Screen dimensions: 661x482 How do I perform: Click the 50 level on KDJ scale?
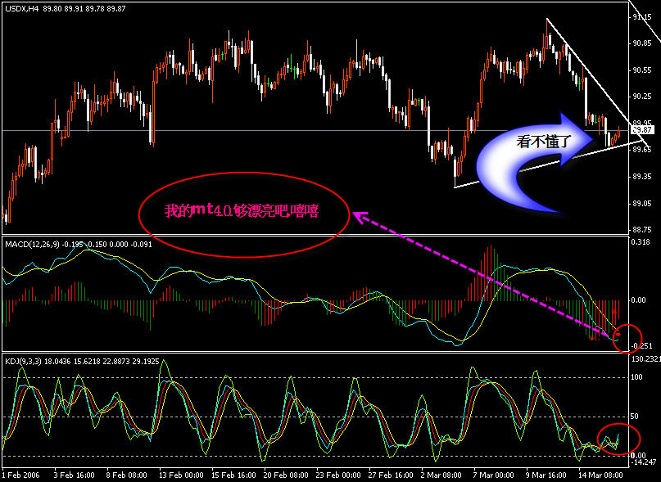tap(636, 417)
